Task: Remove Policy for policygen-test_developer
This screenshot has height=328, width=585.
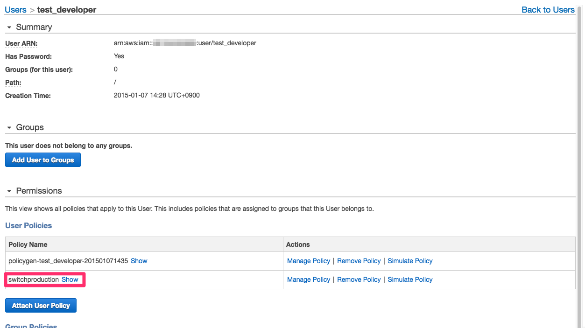Action: (359, 261)
